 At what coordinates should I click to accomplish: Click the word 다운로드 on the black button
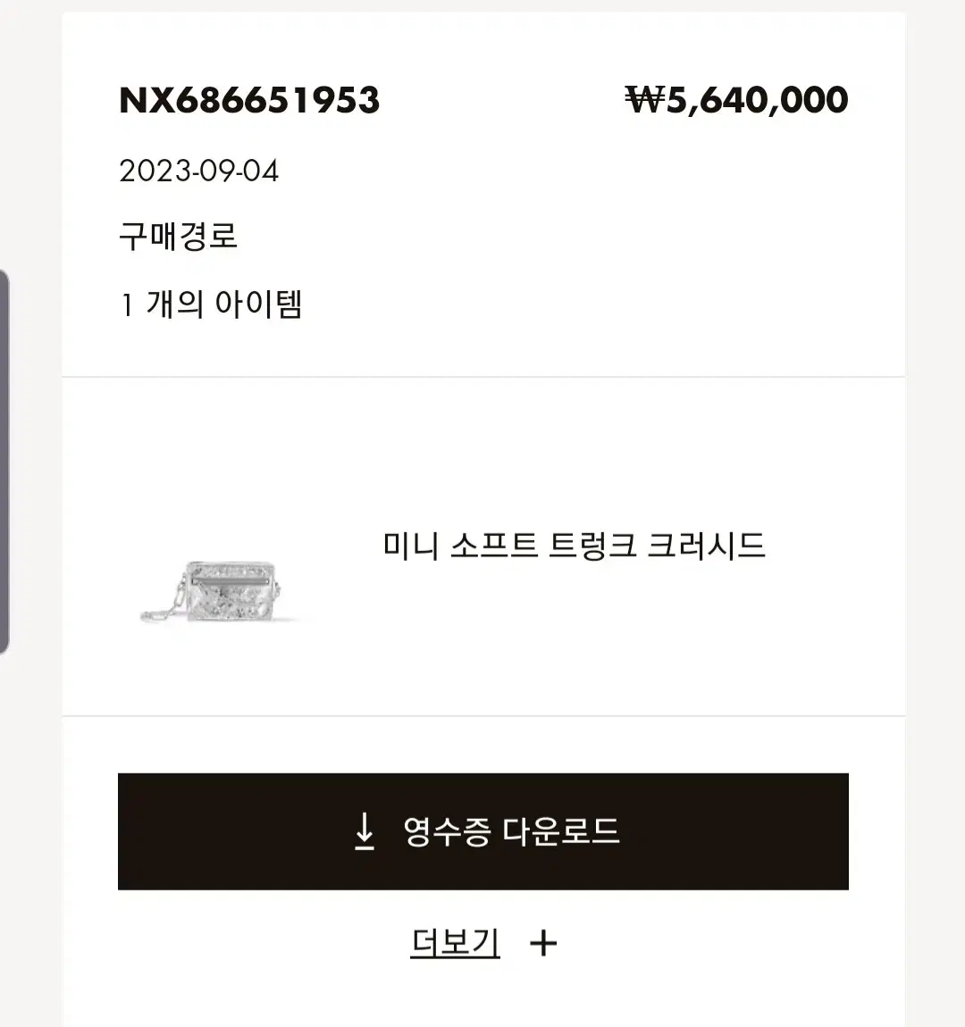point(561,831)
